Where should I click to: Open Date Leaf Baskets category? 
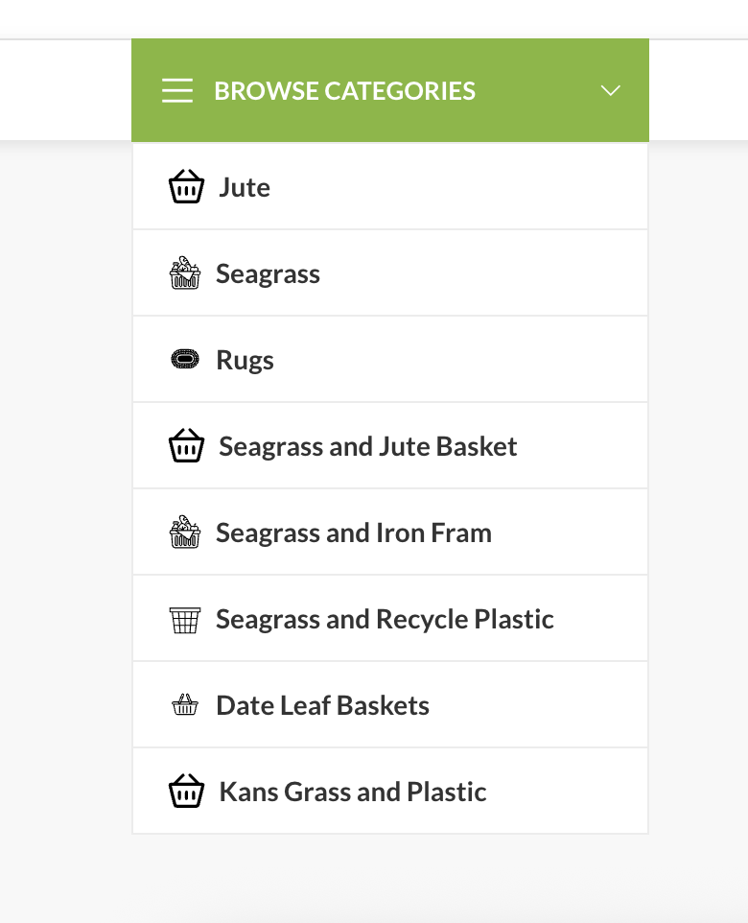click(390, 704)
